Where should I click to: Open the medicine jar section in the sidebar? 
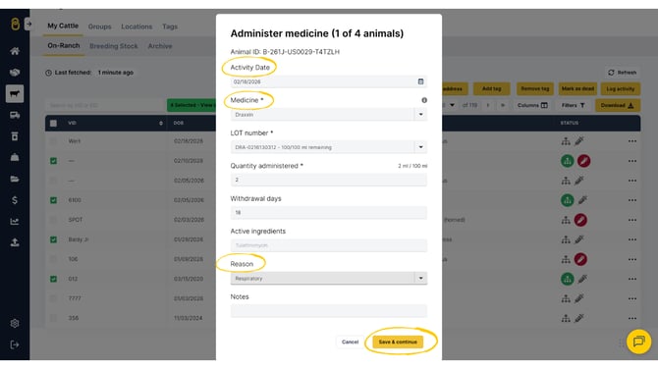point(15,136)
